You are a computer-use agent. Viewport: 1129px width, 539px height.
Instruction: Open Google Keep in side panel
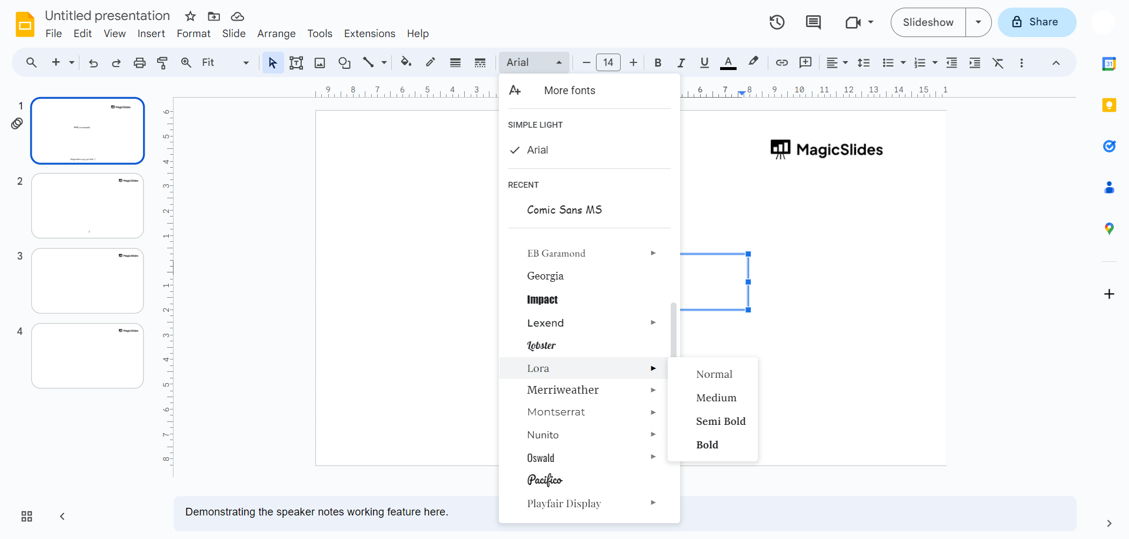pyautogui.click(x=1108, y=105)
